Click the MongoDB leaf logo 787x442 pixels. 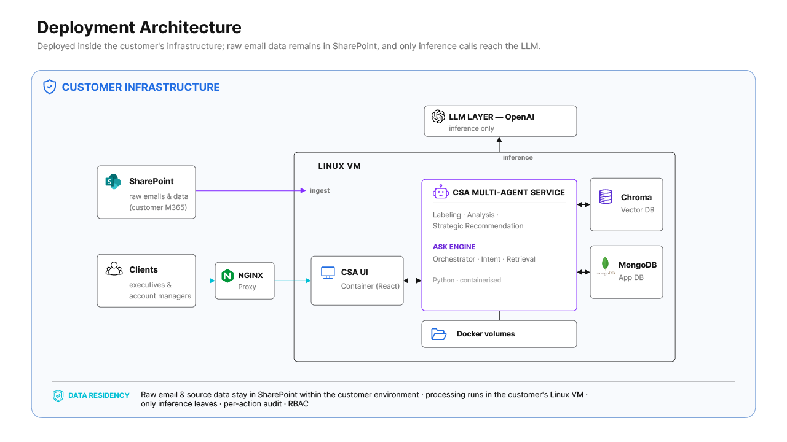tap(605, 265)
